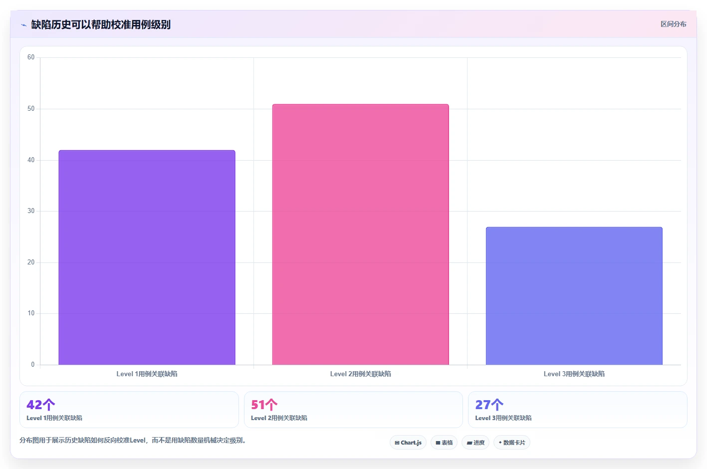Open the 27个 Level 3 data card

click(577, 410)
